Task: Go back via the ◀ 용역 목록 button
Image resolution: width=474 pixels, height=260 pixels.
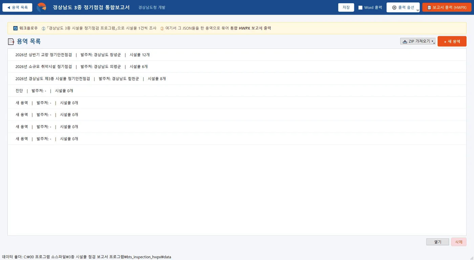Action: tap(17, 7)
